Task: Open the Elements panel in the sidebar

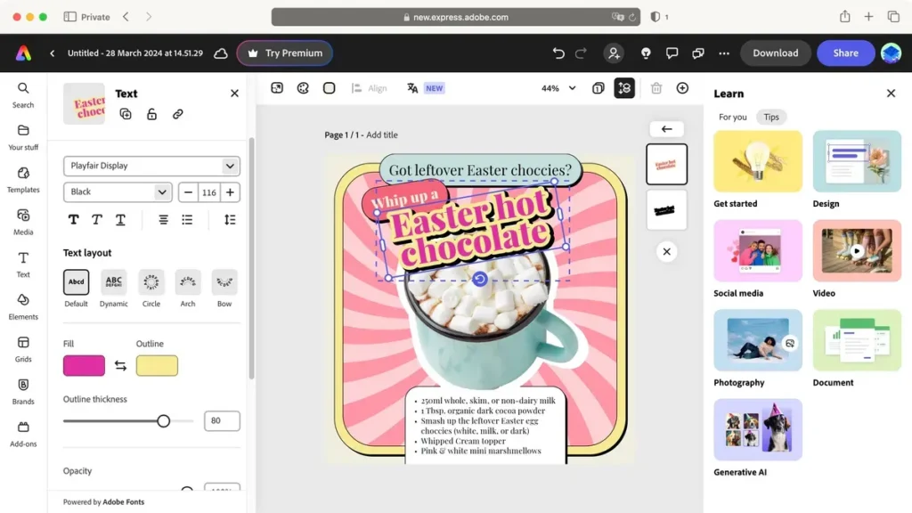Action: pyautogui.click(x=23, y=305)
